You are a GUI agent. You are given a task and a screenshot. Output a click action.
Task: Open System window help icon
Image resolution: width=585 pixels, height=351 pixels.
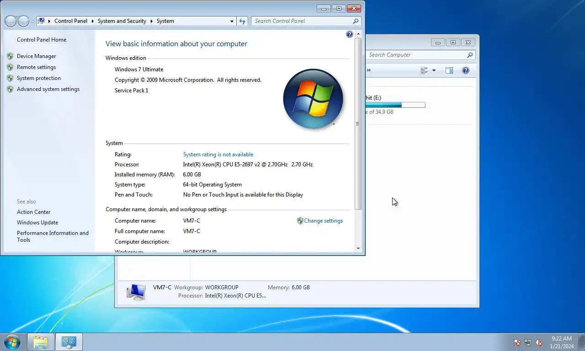350,34
